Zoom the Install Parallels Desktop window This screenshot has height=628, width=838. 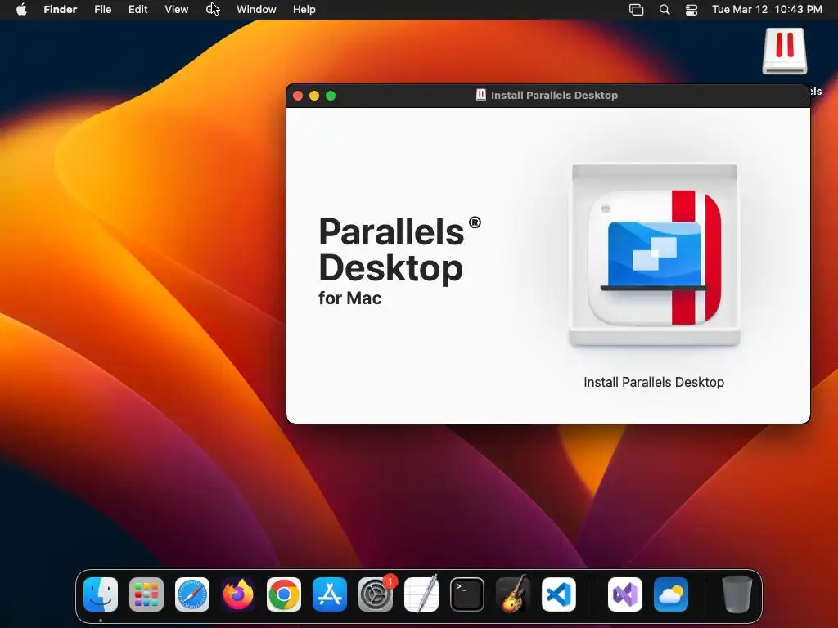331,96
